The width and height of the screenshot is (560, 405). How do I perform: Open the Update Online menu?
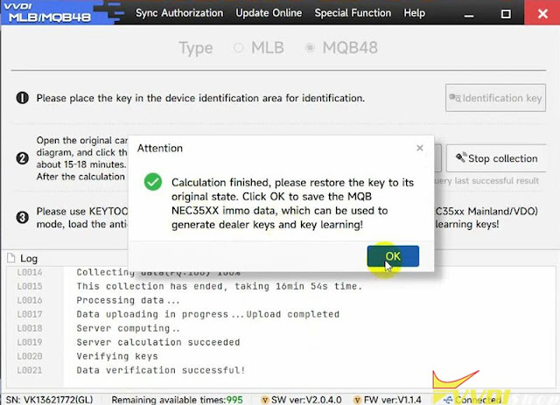click(269, 13)
